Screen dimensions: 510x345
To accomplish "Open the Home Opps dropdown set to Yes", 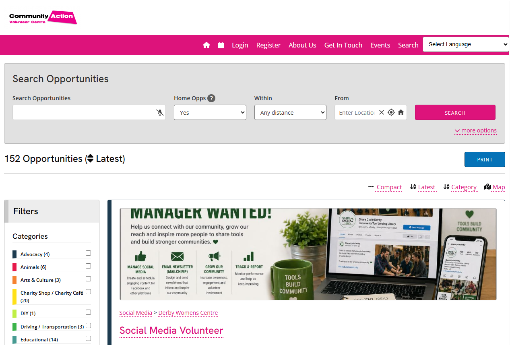I will 210,112.
